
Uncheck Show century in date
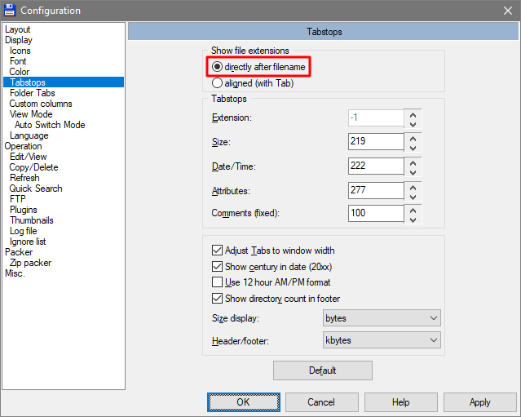217,266
